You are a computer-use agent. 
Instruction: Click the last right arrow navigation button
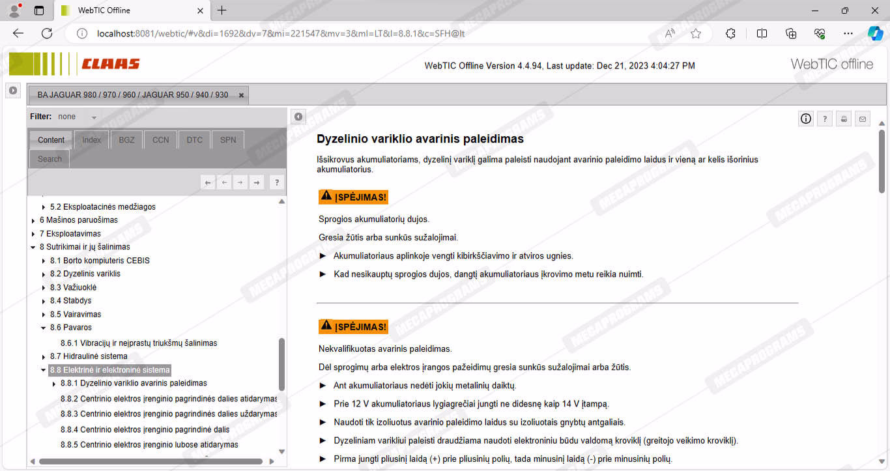click(257, 183)
